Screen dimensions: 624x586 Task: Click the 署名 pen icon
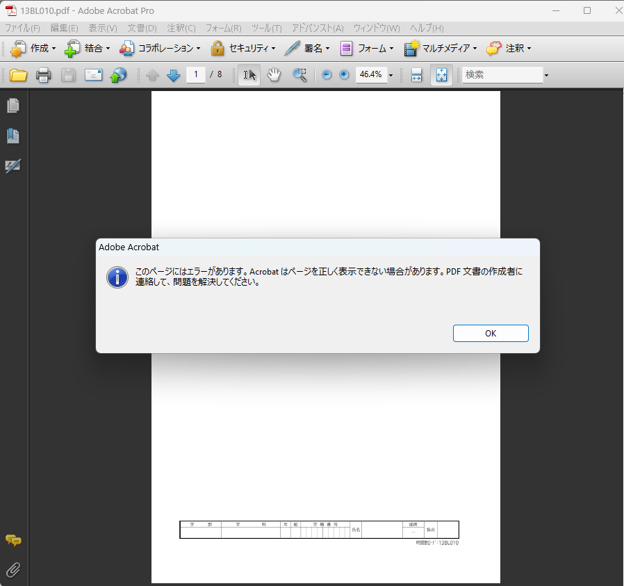point(293,48)
